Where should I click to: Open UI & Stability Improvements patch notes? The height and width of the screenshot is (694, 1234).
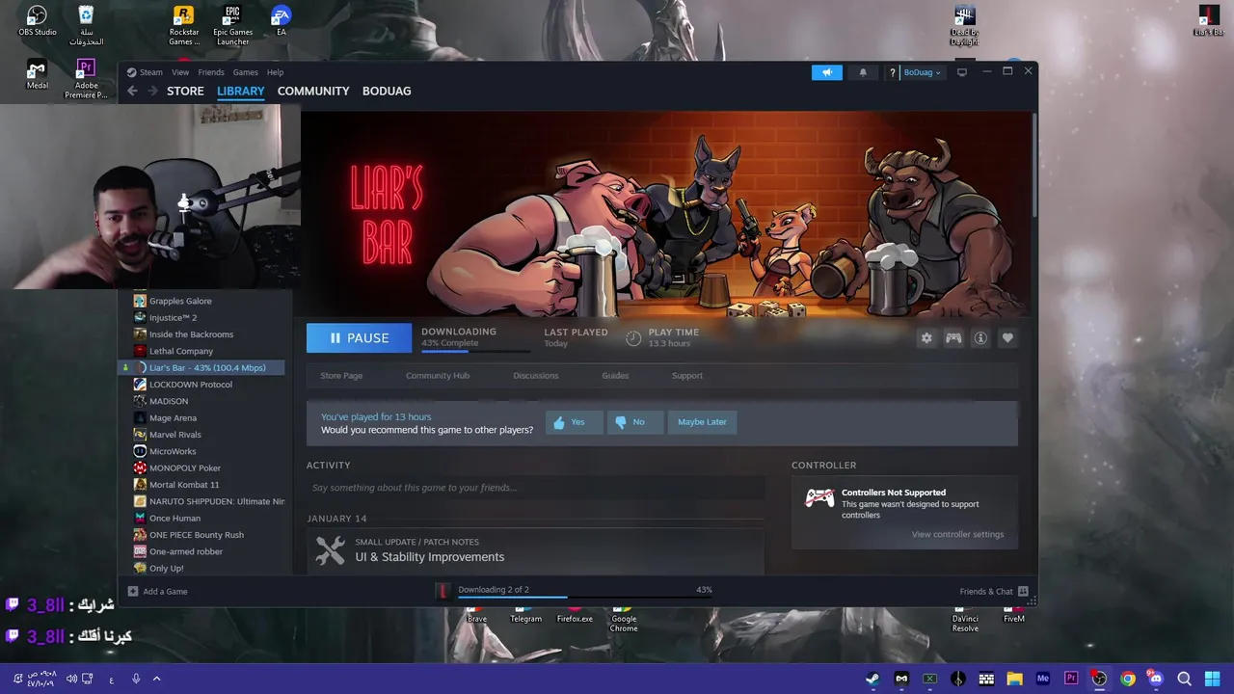click(x=429, y=557)
